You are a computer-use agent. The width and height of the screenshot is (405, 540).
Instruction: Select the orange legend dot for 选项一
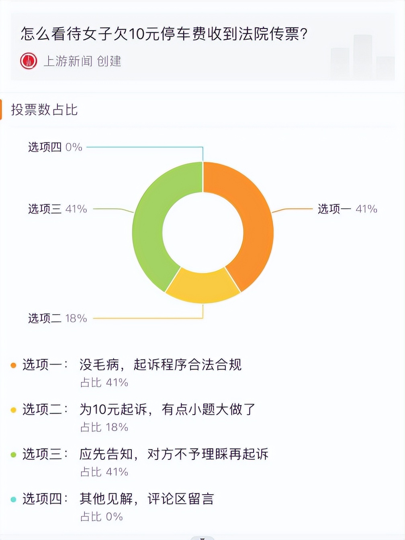click(12, 365)
